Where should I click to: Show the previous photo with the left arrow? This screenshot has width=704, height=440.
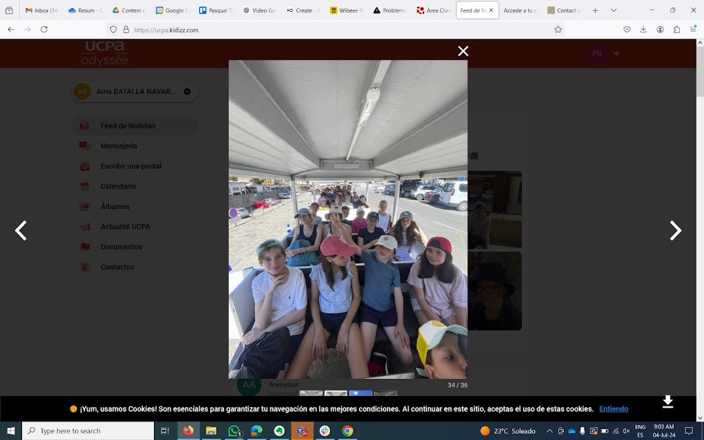(x=21, y=230)
